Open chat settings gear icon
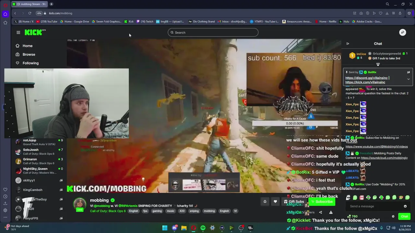Screen dimensions: 415x233 coord(393,216)
